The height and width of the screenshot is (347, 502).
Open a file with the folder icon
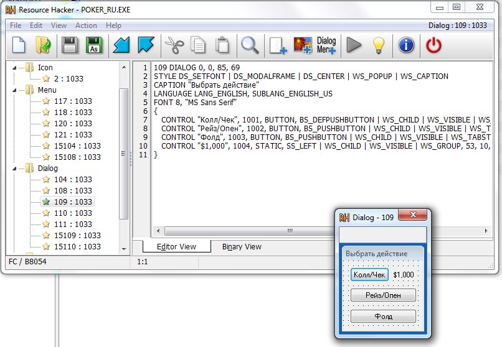pyautogui.click(x=43, y=45)
